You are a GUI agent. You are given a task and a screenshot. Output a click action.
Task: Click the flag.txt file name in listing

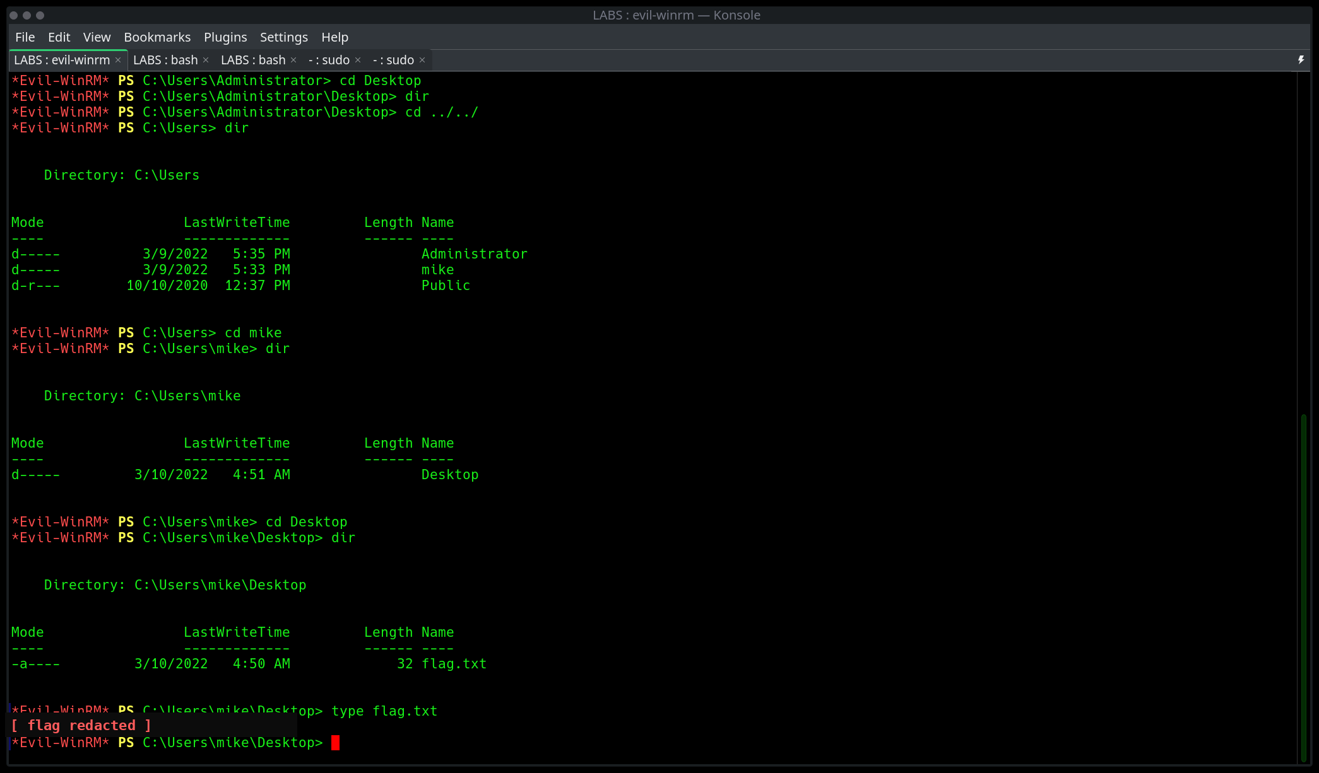(x=454, y=664)
